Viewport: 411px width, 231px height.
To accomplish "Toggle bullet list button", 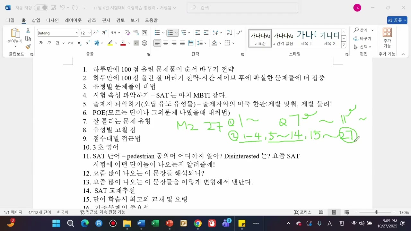I will [x=157, y=33].
